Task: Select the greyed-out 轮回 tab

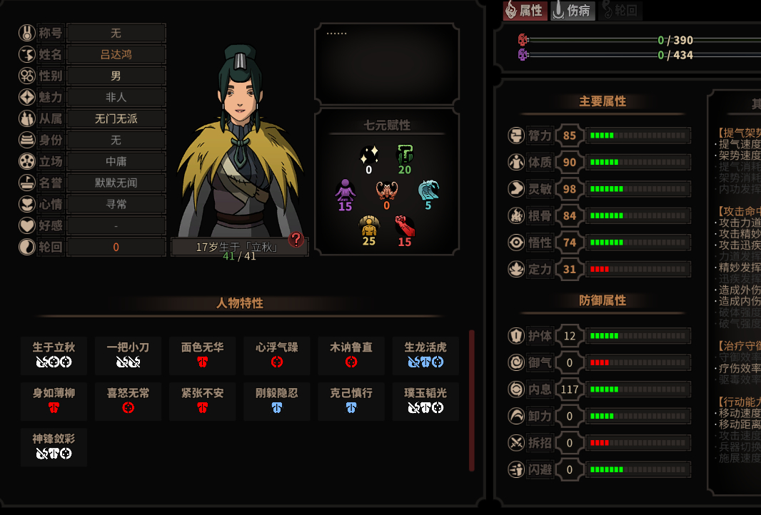Action: [x=620, y=10]
